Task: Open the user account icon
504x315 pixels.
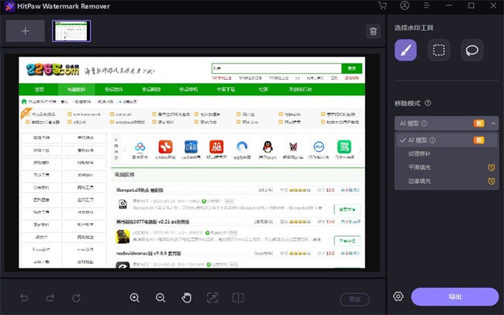Action: point(403,6)
